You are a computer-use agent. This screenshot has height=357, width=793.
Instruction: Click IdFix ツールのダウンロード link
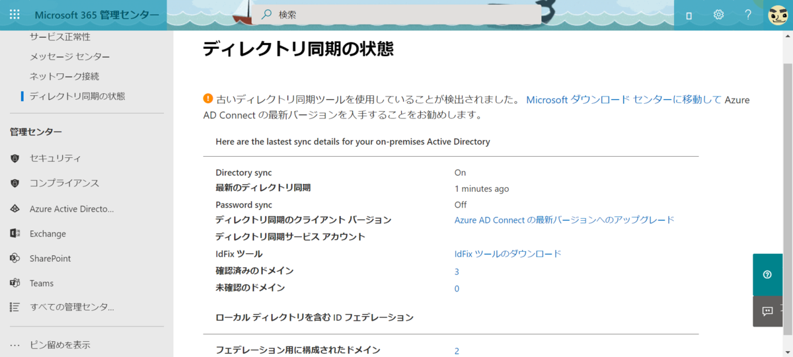(x=508, y=254)
